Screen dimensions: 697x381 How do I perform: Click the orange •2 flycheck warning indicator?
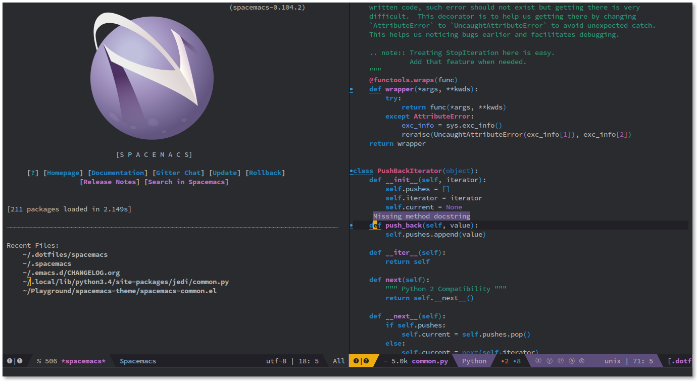[x=506, y=361]
